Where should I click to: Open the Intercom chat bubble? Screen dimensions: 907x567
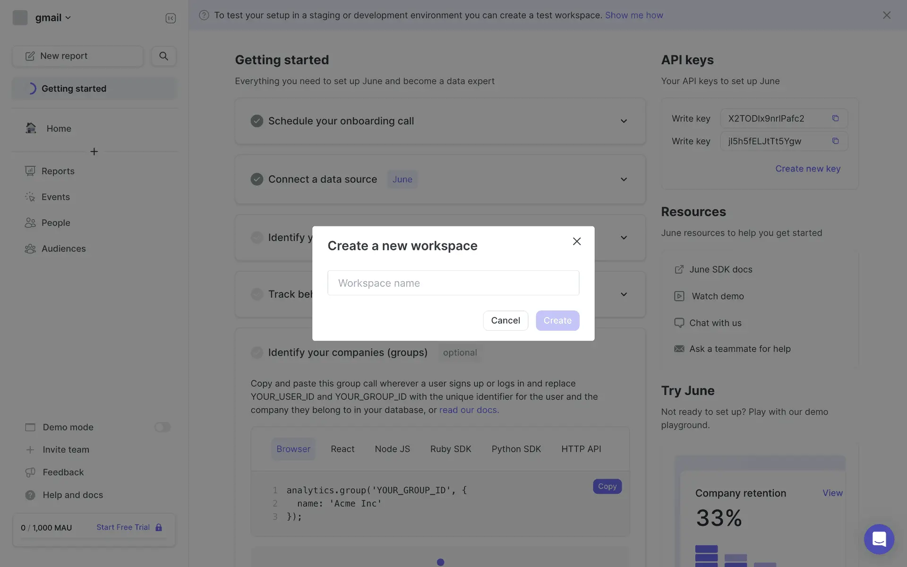[x=879, y=539]
